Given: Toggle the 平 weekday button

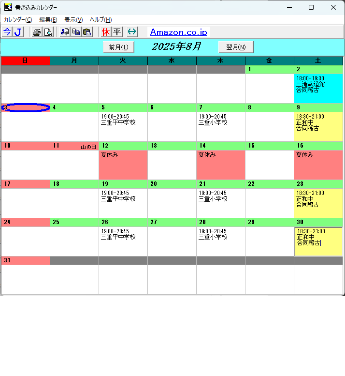Looking at the screenshot, I should pos(117,32).
